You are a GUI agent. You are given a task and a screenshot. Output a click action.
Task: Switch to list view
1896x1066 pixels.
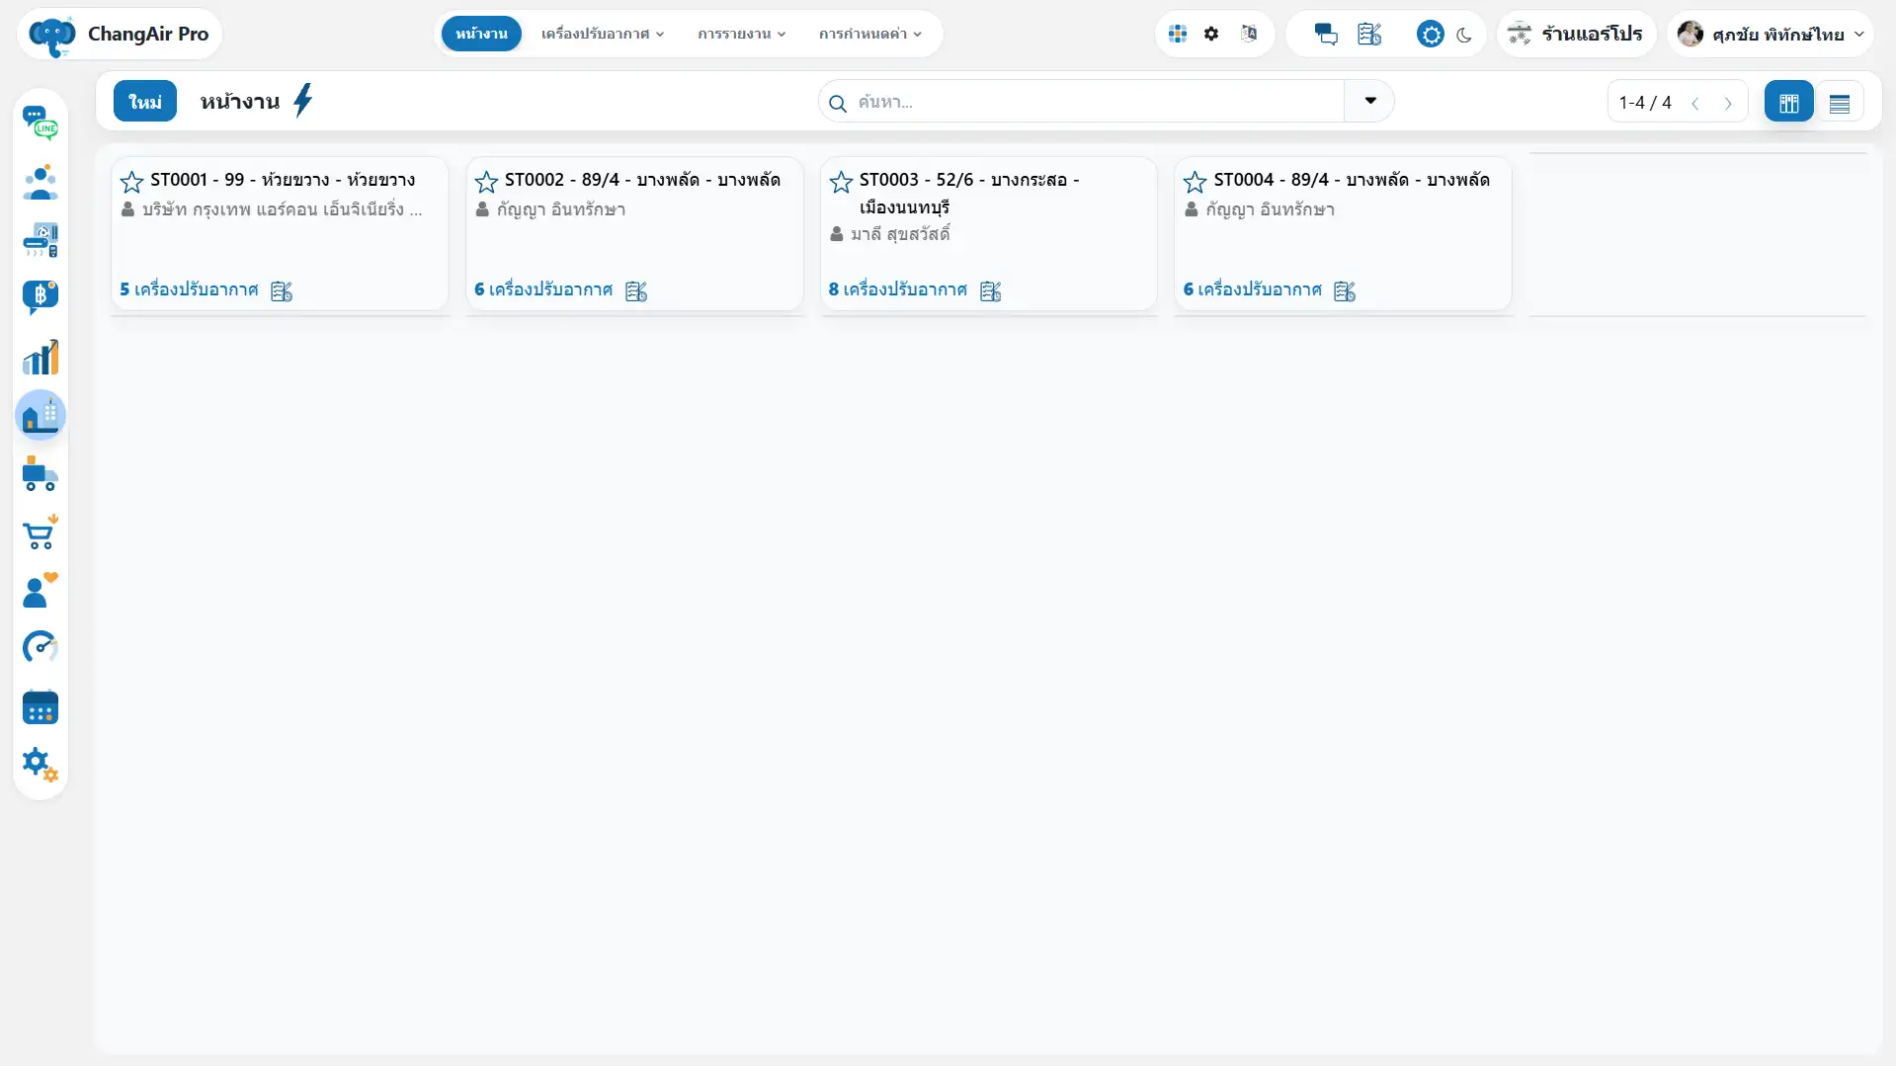pyautogui.click(x=1840, y=102)
